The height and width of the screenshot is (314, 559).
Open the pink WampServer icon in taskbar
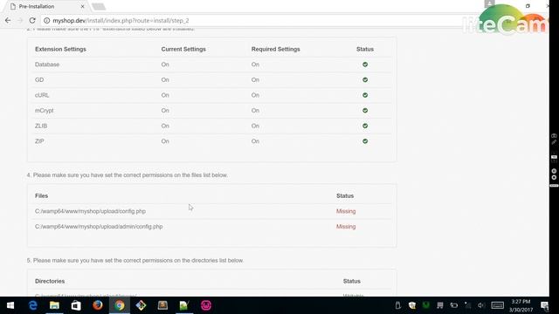click(x=206, y=305)
